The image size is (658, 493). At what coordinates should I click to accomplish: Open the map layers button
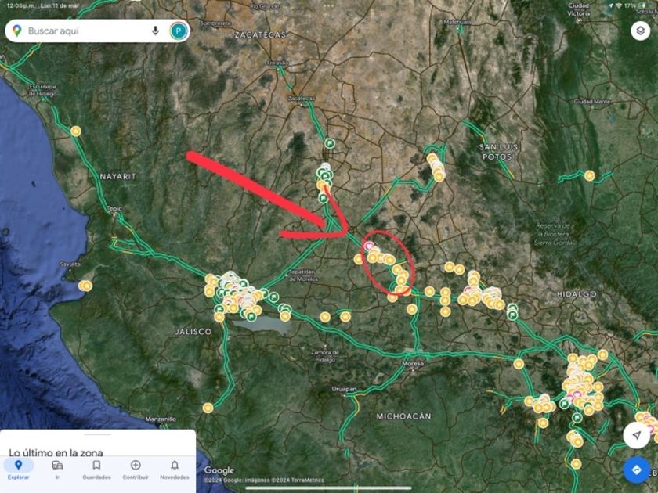coord(641,31)
